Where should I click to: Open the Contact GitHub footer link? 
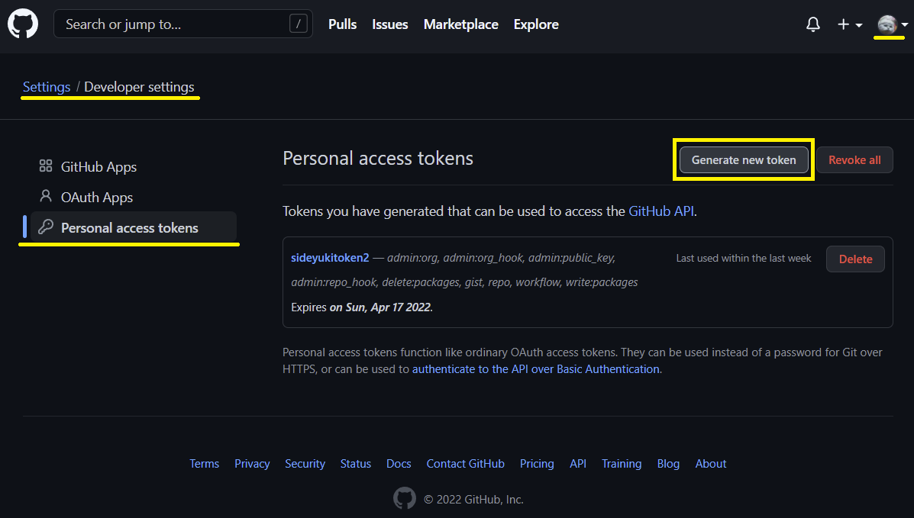[465, 464]
